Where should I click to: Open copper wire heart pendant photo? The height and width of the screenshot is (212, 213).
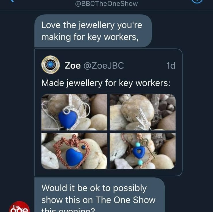pyautogui.click(x=74, y=151)
